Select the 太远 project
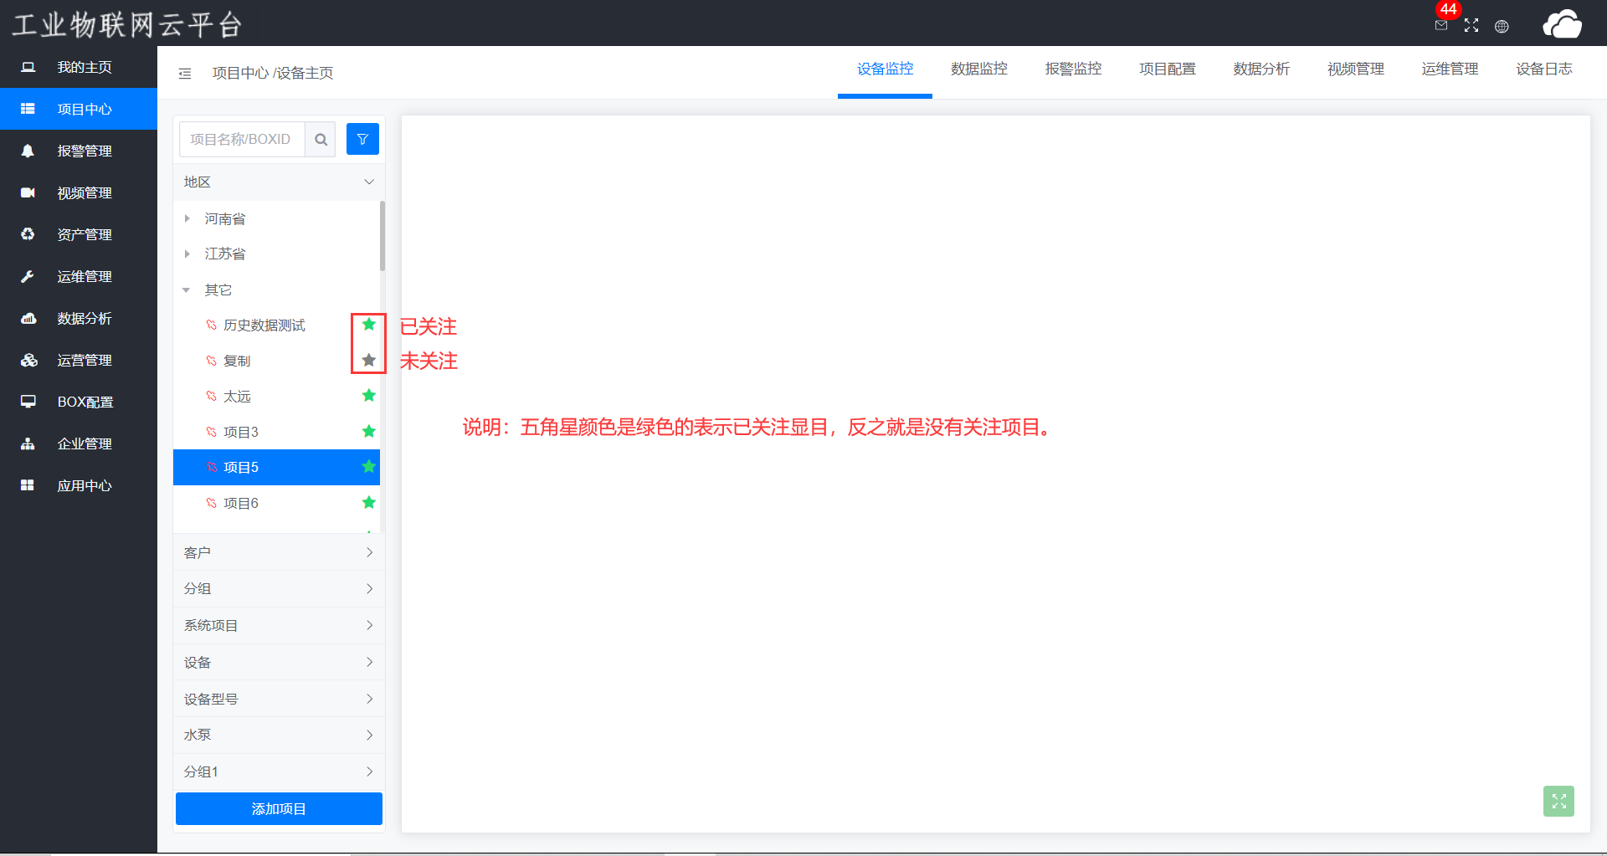Image resolution: width=1607 pixels, height=856 pixels. click(237, 397)
